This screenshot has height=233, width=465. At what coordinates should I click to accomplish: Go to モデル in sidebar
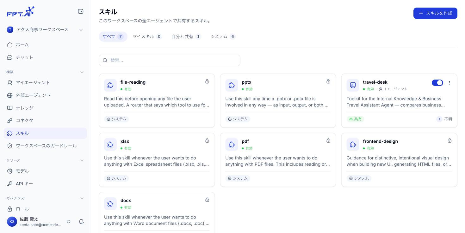(x=45, y=171)
